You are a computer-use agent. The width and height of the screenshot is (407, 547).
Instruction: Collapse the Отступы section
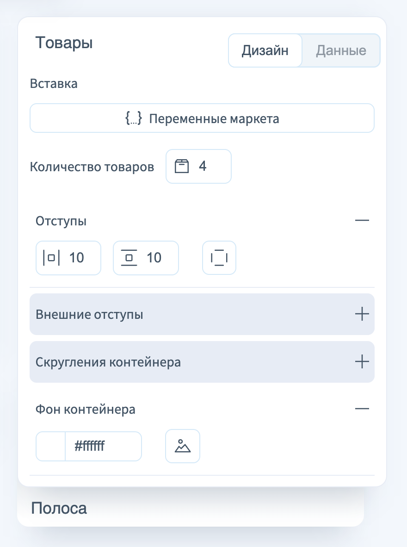(x=362, y=221)
